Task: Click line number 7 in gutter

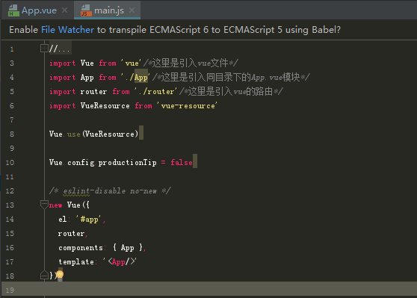Action: point(12,120)
